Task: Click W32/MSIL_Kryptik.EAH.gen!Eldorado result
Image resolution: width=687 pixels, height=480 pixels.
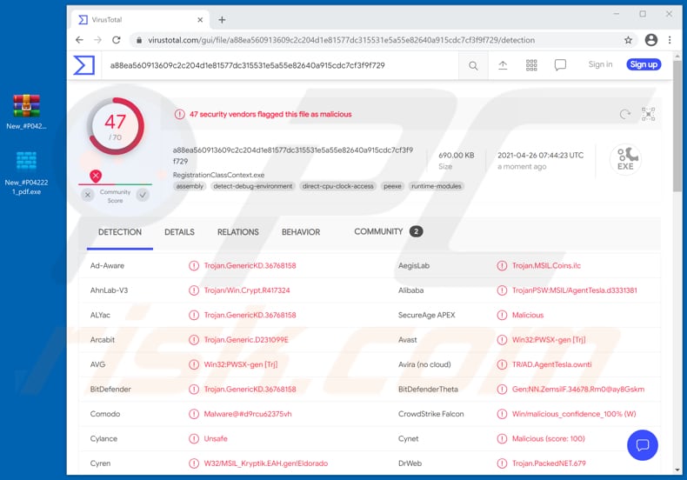Action: [x=265, y=463]
